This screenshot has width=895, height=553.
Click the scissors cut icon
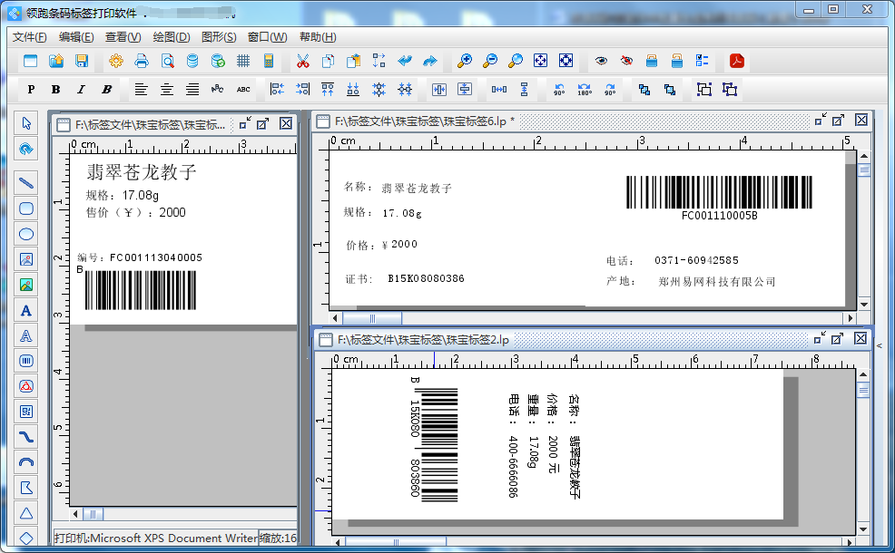(x=303, y=61)
